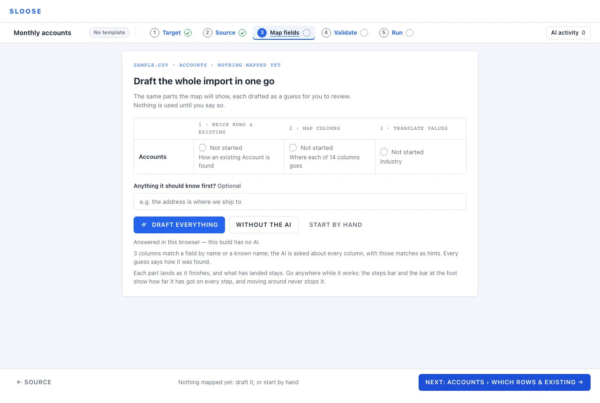Screen dimensions: 600x403
Task: Click the green checkmark next to Target
Action: (188, 33)
